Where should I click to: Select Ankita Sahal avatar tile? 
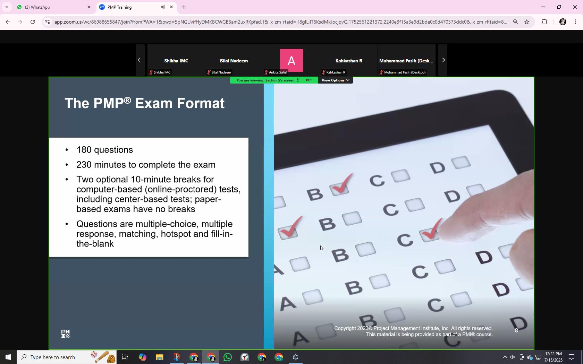tap(291, 60)
